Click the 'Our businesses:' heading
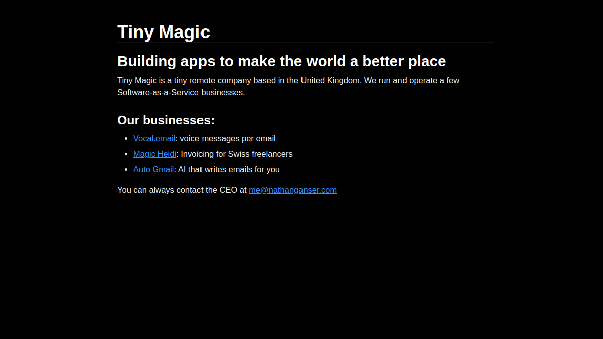Viewport: 603px width, 339px height. click(166, 120)
